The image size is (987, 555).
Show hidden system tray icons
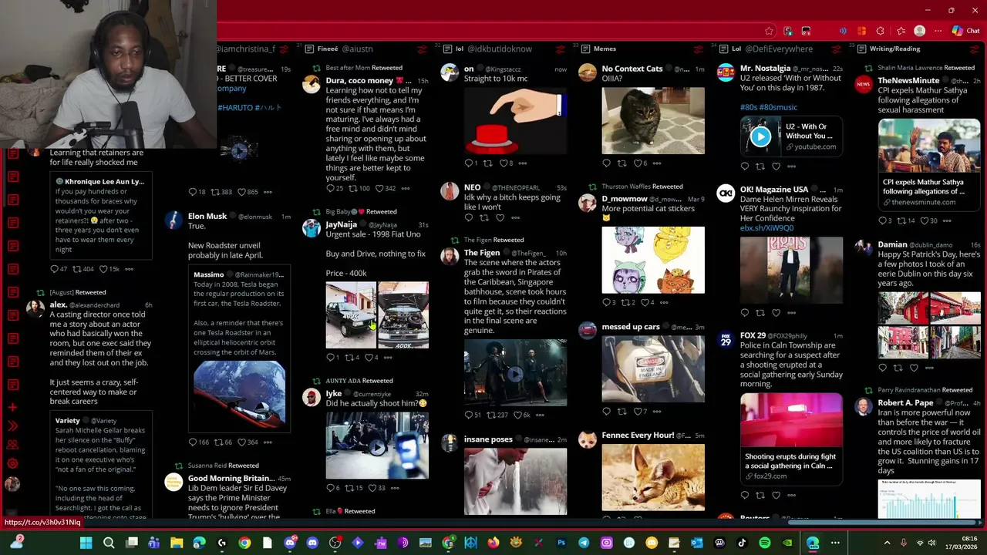[887, 543]
